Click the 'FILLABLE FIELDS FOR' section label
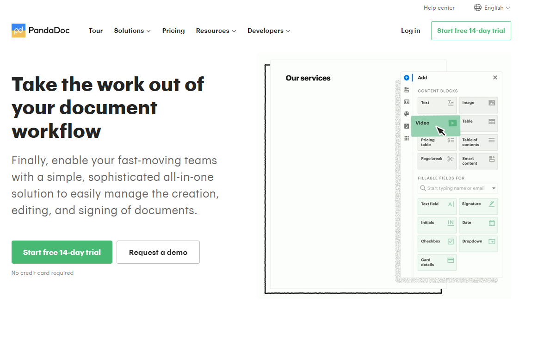The height and width of the screenshot is (340, 544). (x=441, y=178)
